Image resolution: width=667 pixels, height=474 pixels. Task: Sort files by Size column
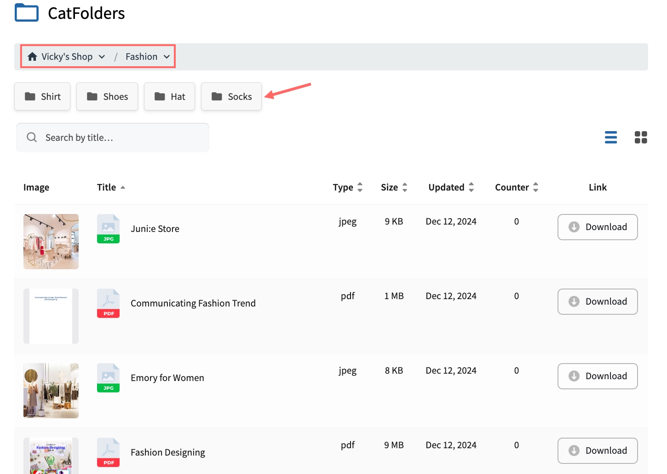404,187
